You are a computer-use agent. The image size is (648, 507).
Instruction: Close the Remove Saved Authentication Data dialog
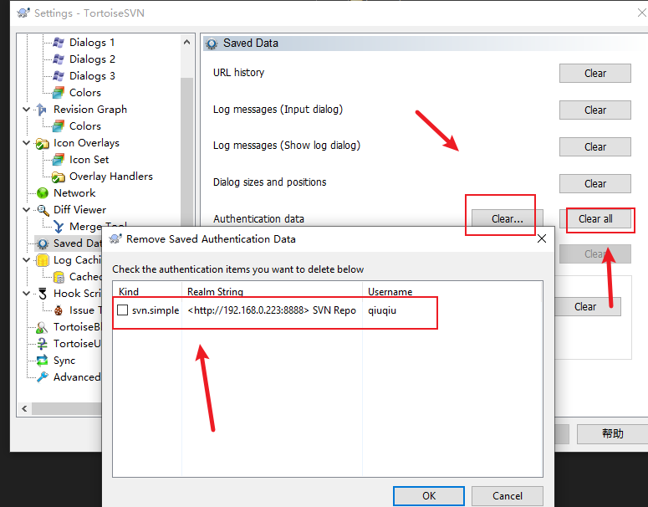[x=542, y=238]
